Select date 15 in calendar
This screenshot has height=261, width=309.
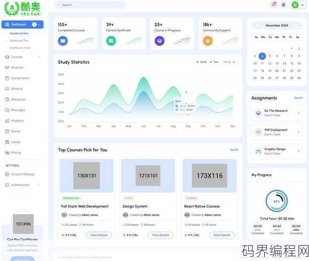tap(291, 63)
